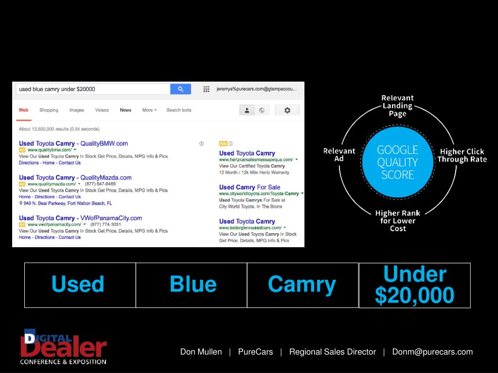The width and height of the screenshot is (498, 373).
Task: Expand dropdown arrow after hertzcarsalesmassapequa.com
Action: point(297,159)
